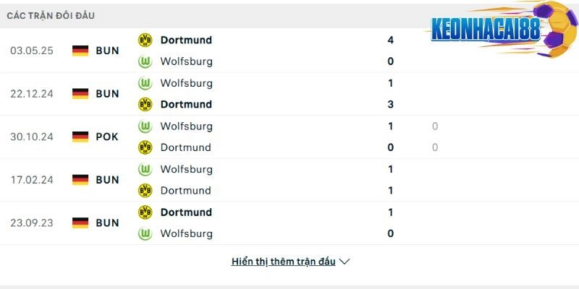Click German flag beside 03.05.25 BUN
Image resolution: width=579 pixels, height=289 pixels.
[x=80, y=51]
